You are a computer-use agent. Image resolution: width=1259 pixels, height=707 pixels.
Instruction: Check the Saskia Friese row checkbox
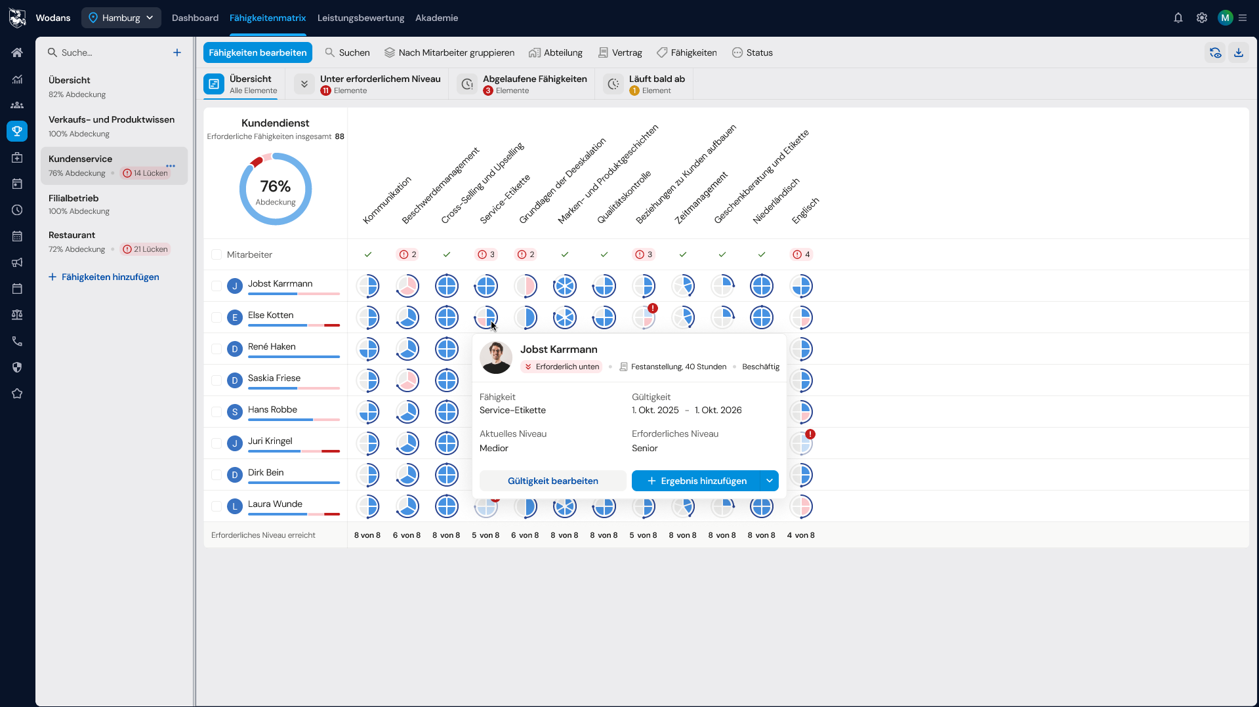point(217,380)
